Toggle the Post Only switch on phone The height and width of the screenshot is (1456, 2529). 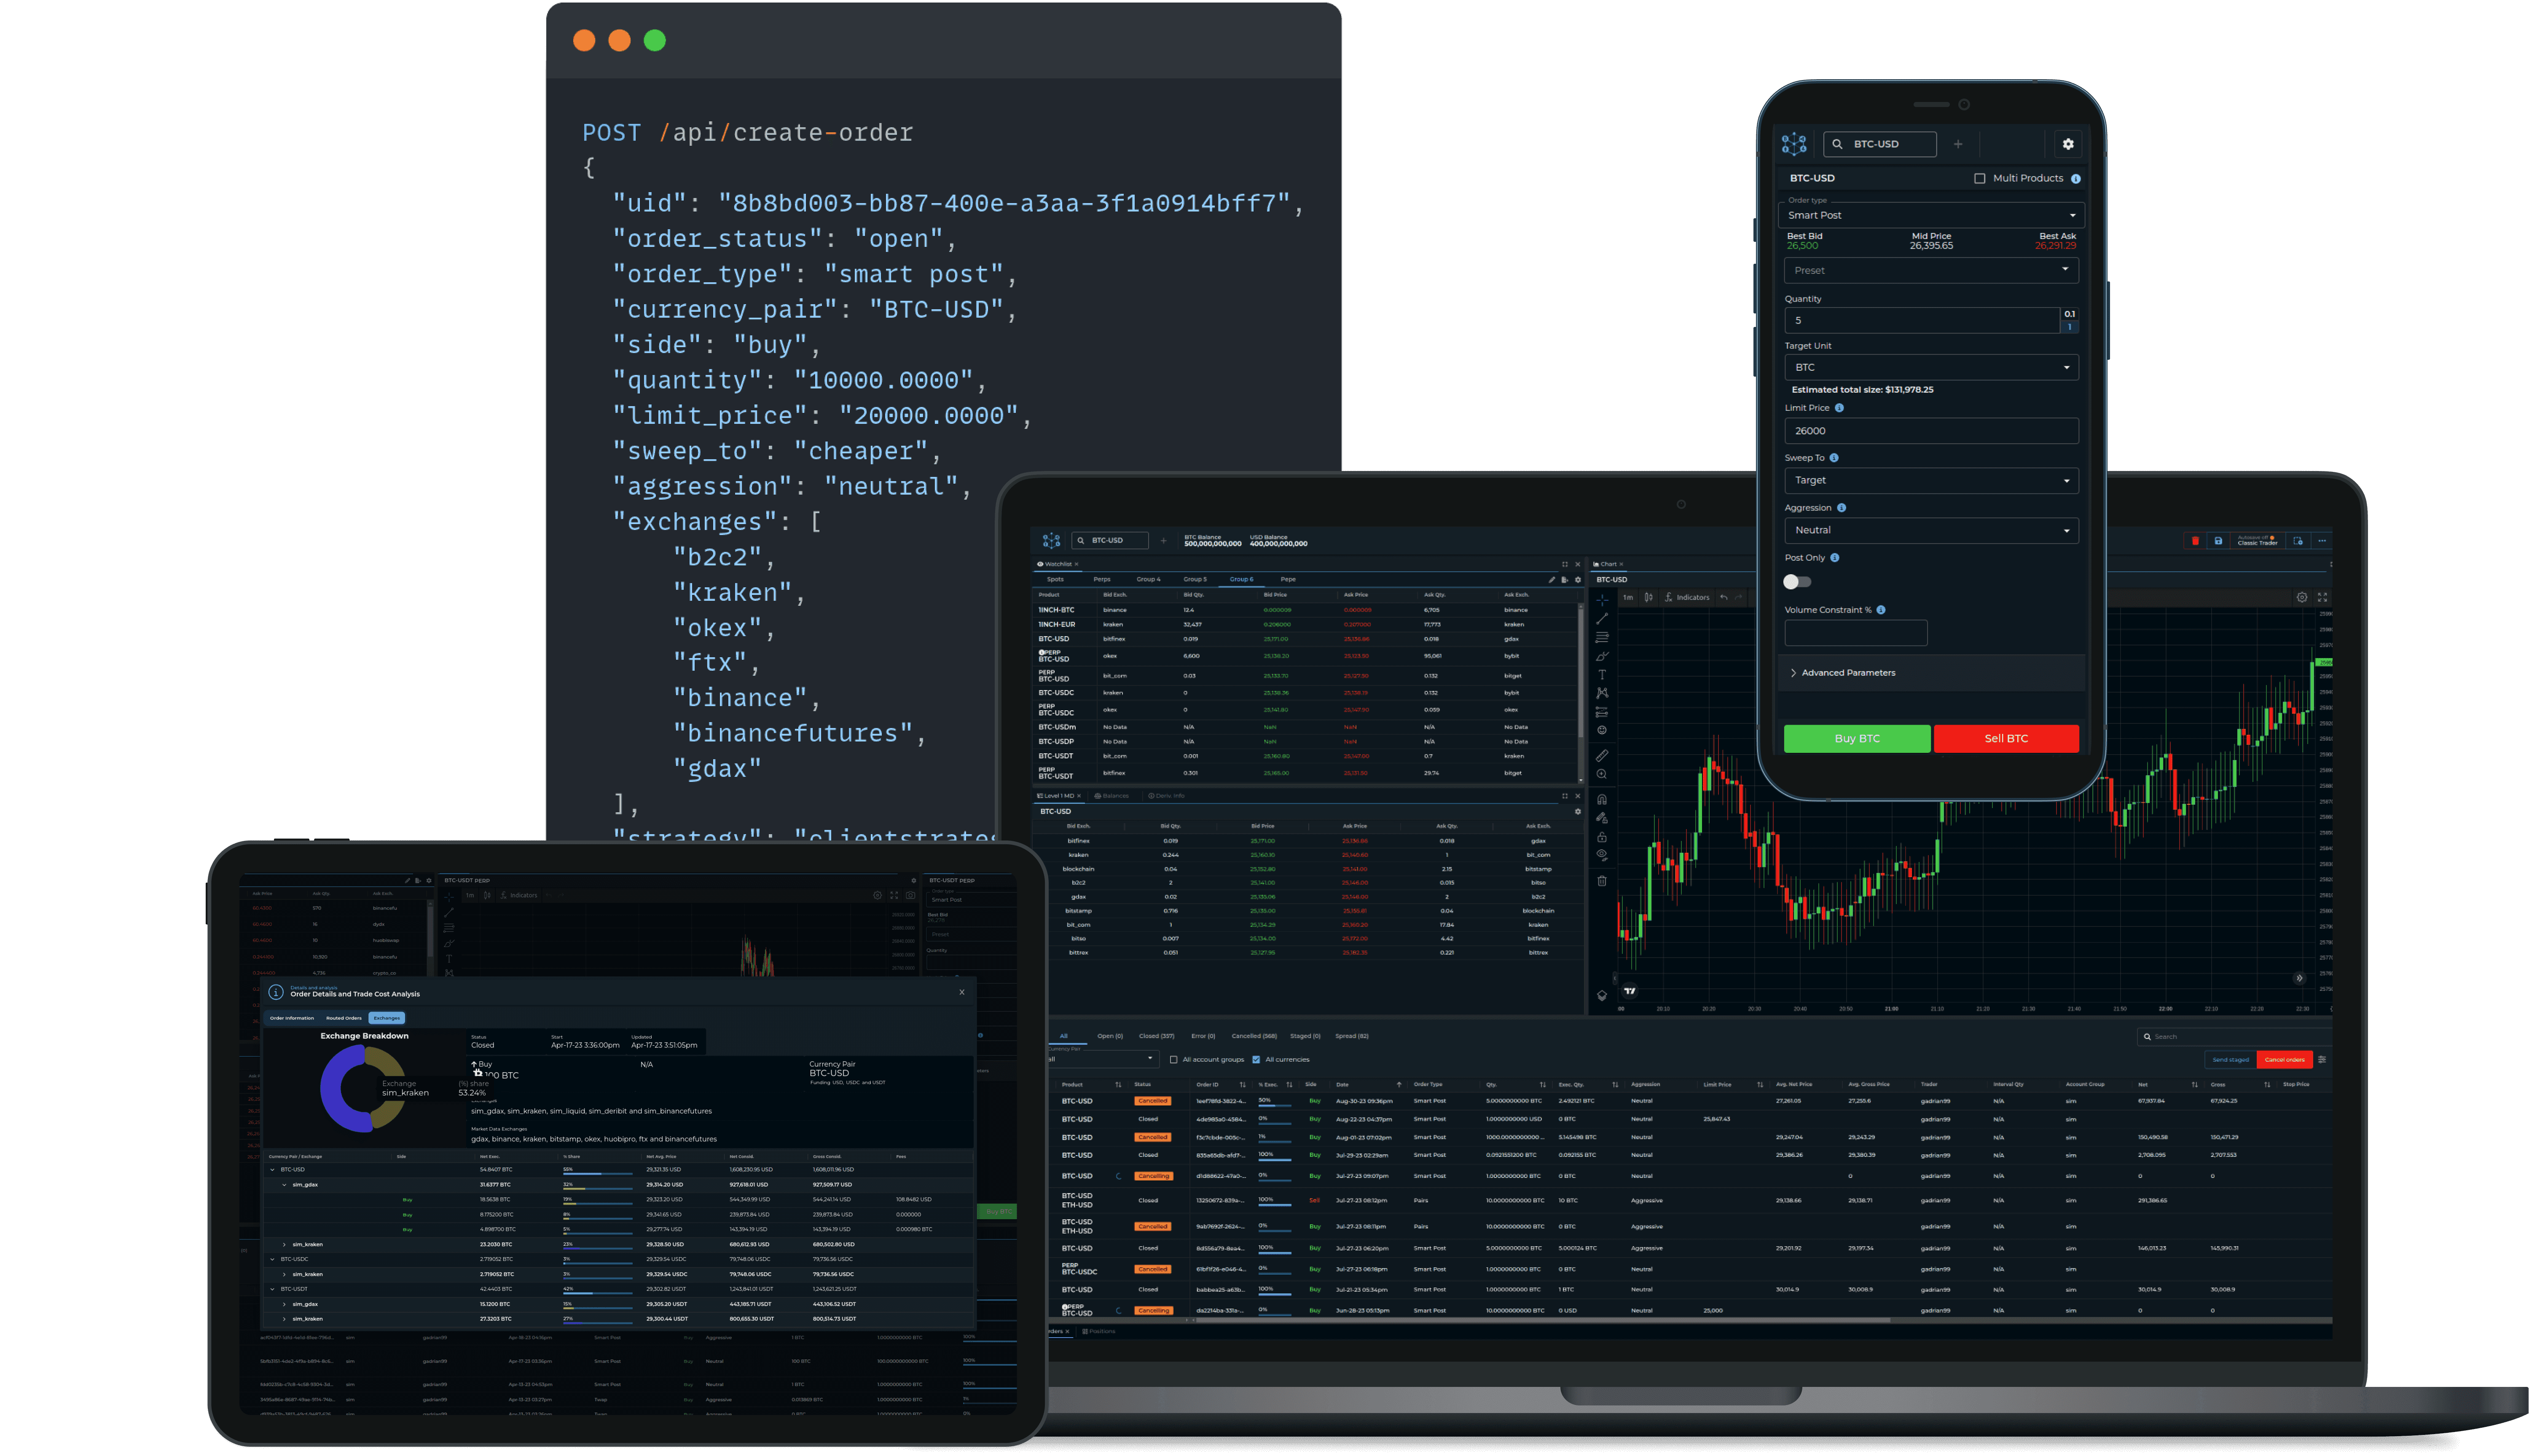(1797, 582)
